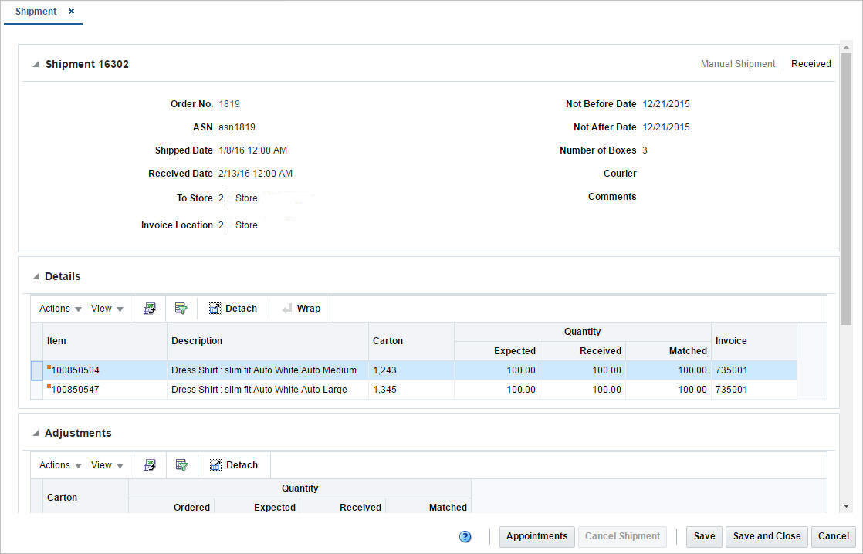Click the Query by Example icon in Adjustments toolbar
863x554 pixels.
pos(181,465)
